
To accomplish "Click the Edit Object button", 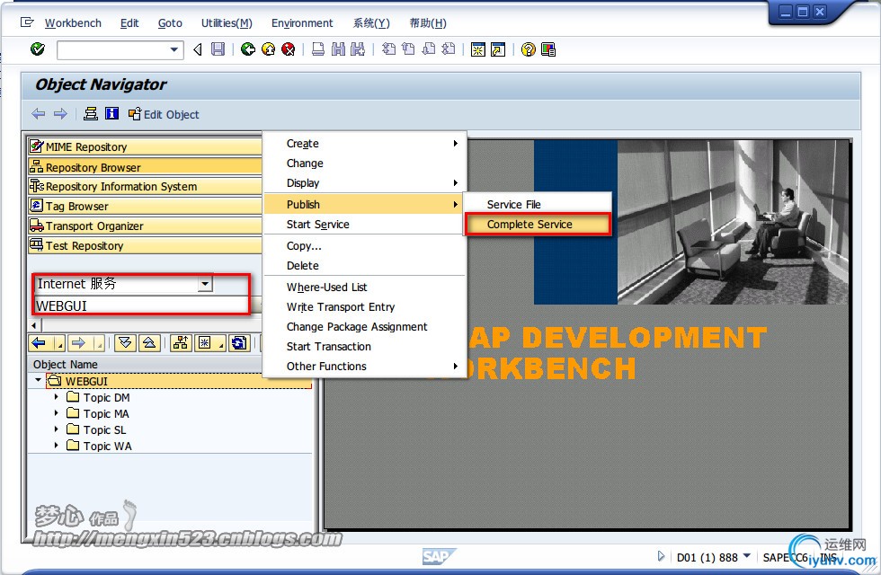I will (164, 115).
